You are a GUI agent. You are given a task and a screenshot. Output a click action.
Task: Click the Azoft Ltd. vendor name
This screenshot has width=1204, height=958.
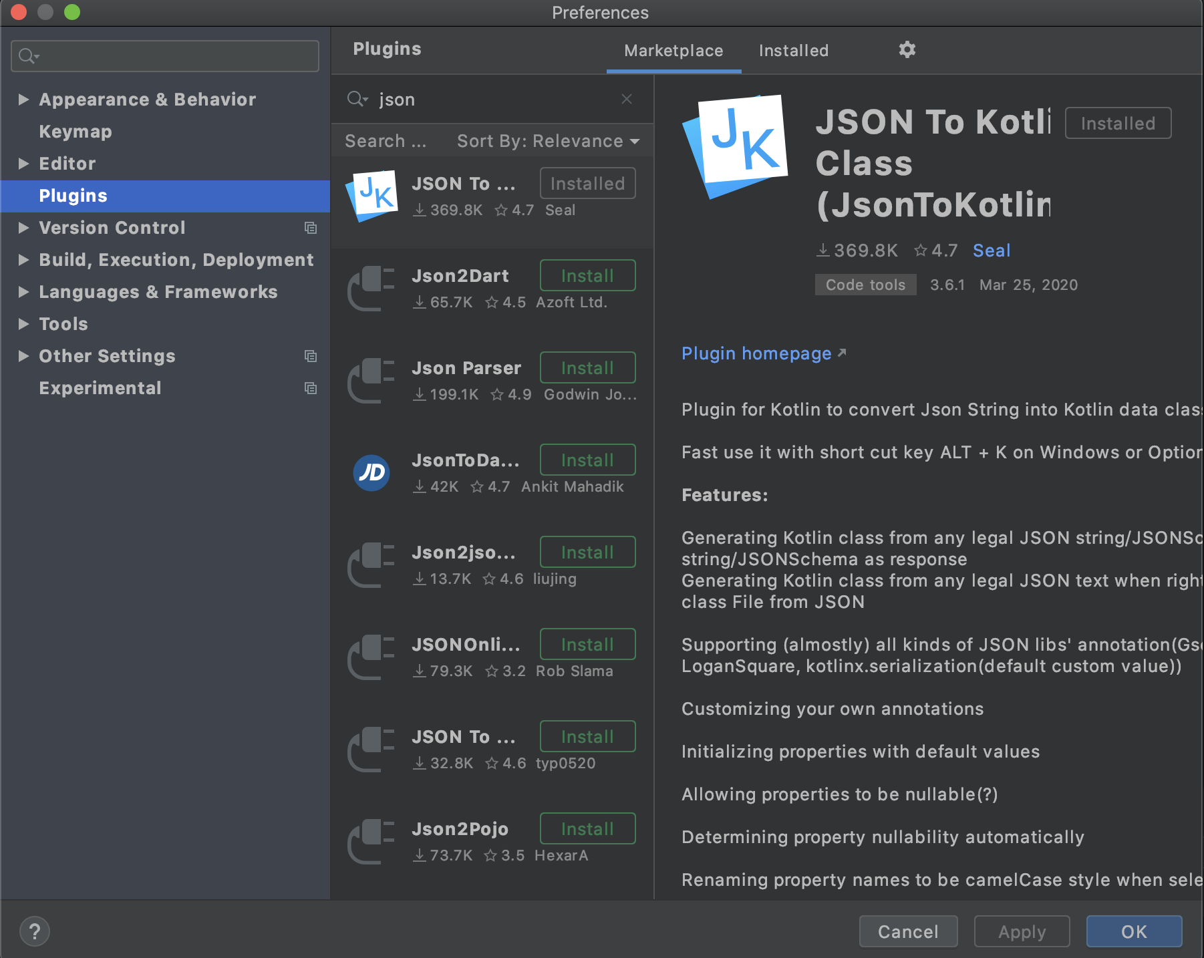coord(571,302)
